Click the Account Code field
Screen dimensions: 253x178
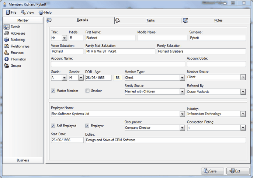click(x=216, y=64)
